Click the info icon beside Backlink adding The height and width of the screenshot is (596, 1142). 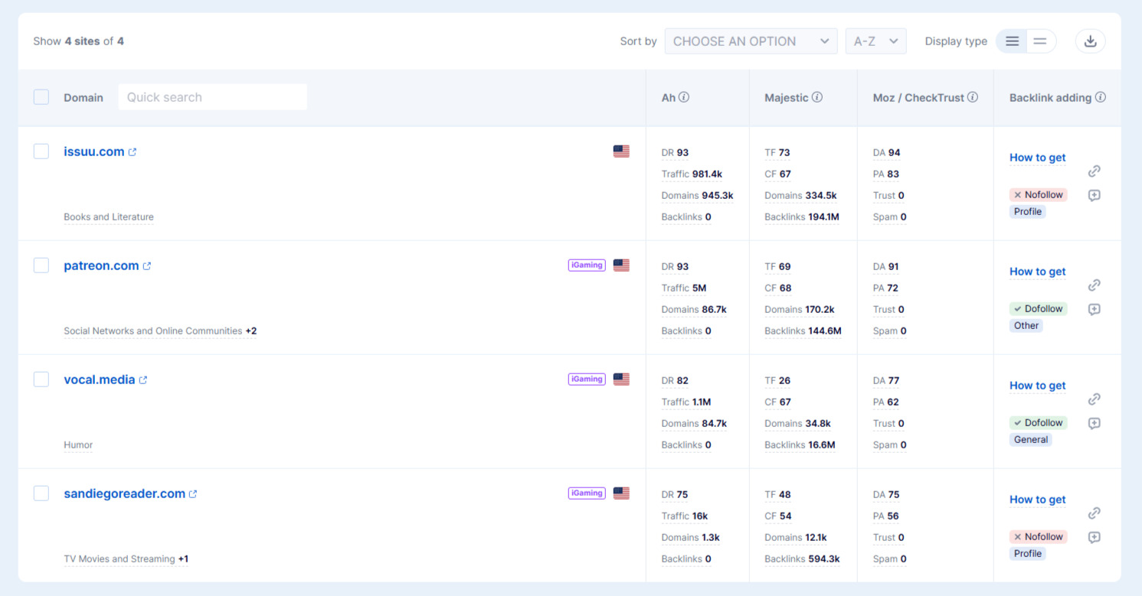point(1101,97)
